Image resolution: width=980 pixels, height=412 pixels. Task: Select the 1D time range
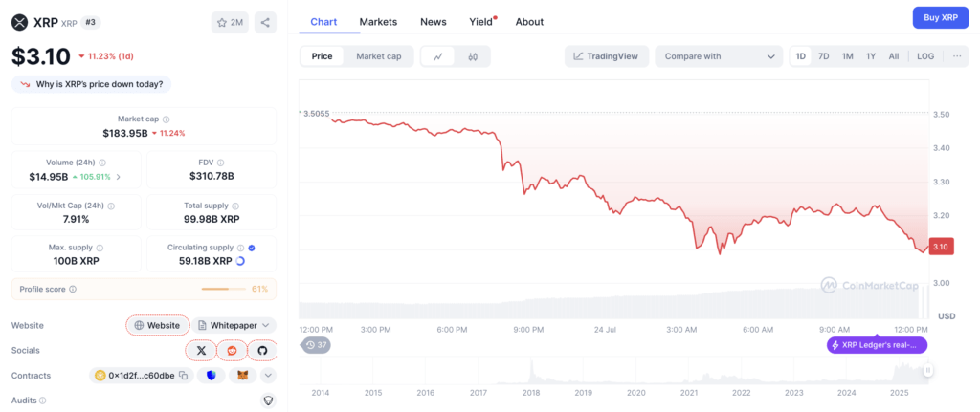click(x=801, y=56)
